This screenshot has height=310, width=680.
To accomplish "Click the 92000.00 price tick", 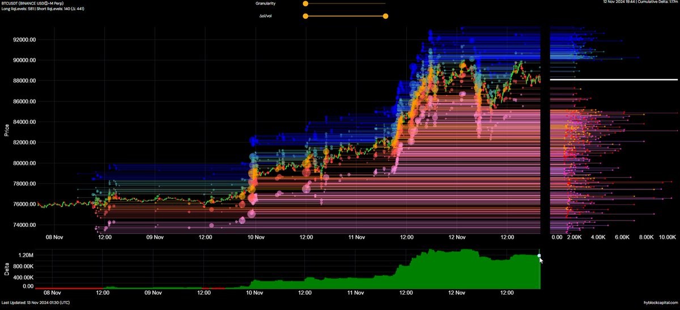I will coord(25,40).
